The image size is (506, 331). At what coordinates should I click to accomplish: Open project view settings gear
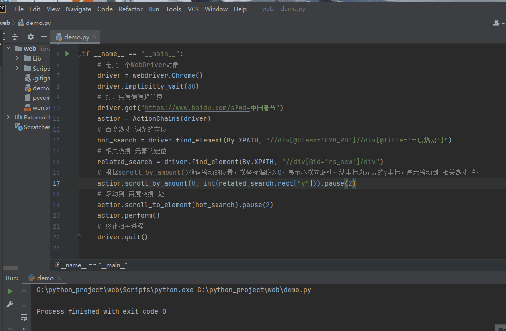[31, 37]
